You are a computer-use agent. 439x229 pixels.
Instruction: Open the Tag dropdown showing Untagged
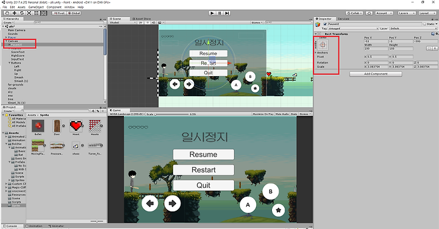[353, 29]
